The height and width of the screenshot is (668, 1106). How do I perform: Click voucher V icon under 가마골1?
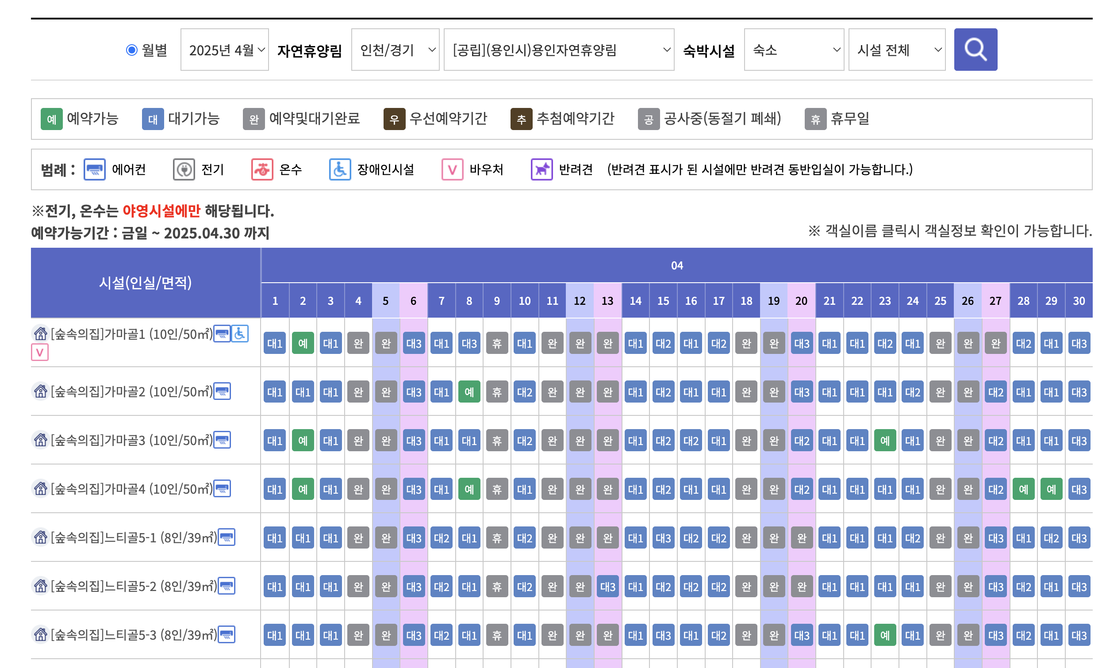pos(39,353)
